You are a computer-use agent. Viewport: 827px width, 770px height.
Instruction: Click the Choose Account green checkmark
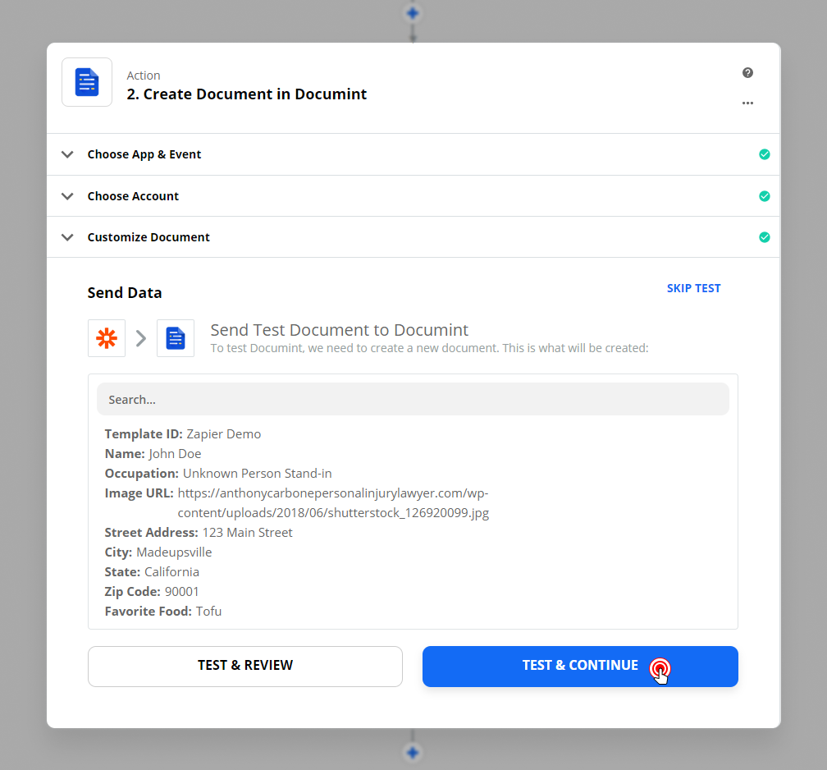(x=765, y=196)
